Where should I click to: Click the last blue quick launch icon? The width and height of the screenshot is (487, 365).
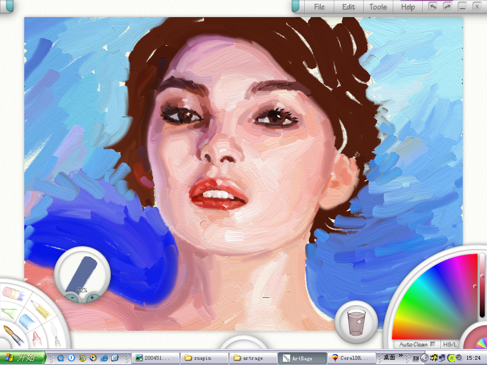(115, 358)
